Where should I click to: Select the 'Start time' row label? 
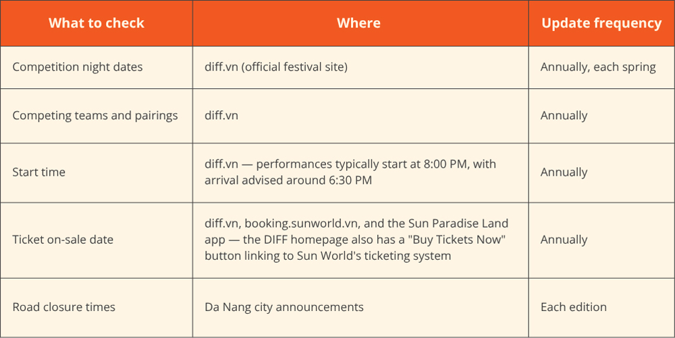click(38, 172)
